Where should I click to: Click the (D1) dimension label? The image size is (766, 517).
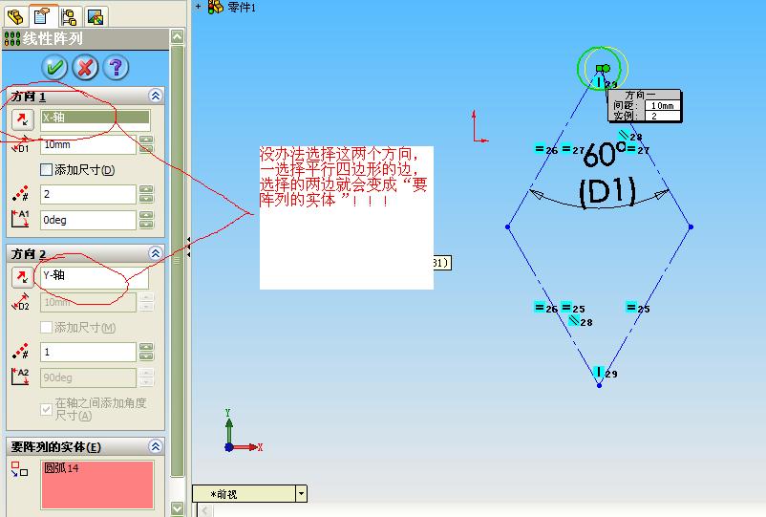607,192
